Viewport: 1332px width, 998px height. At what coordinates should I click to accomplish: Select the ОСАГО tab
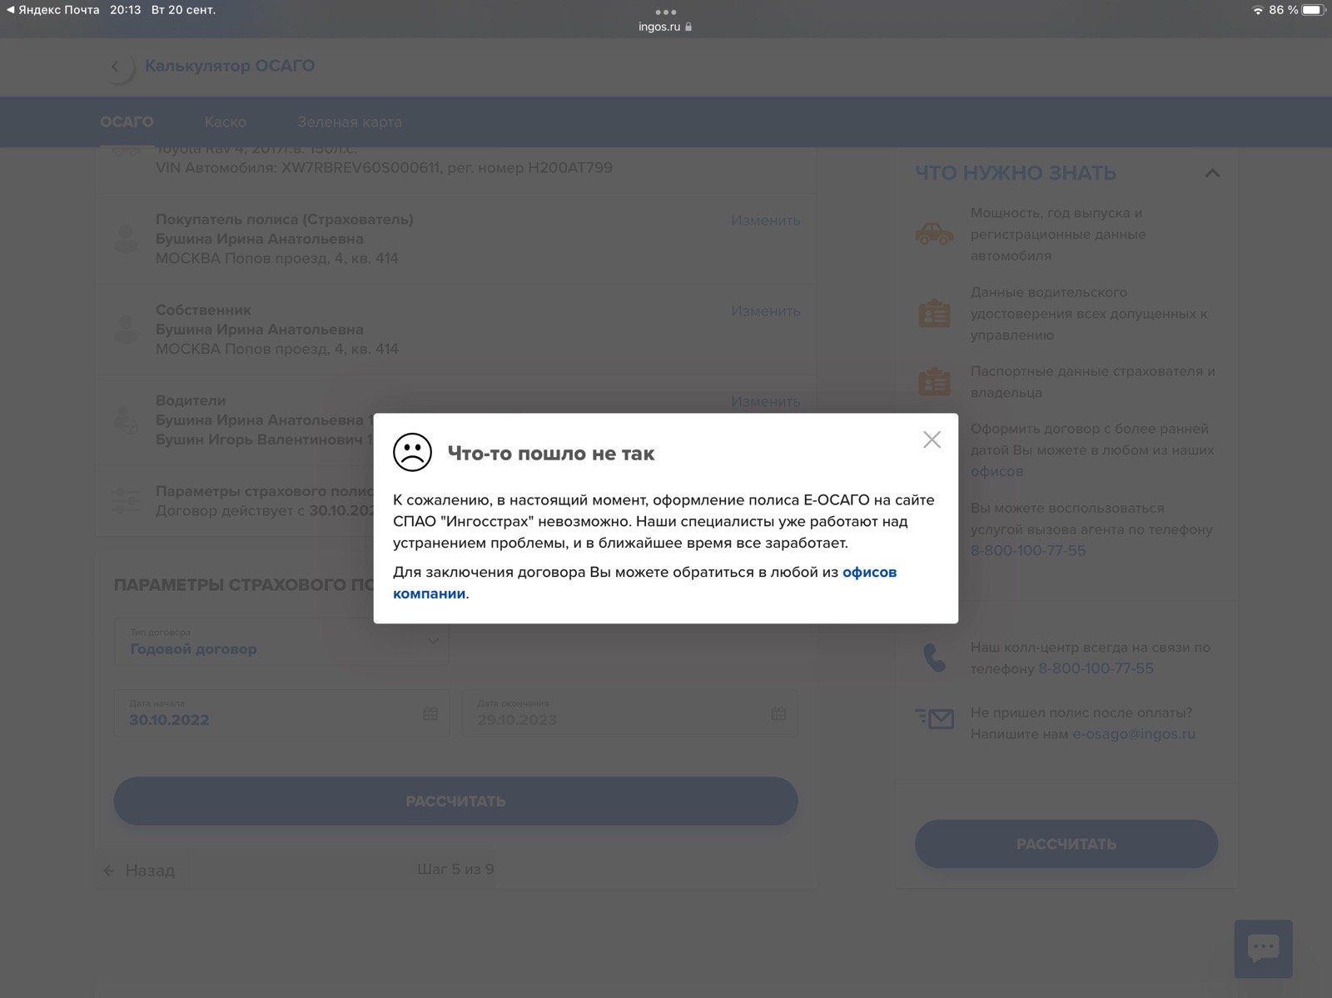(x=127, y=122)
